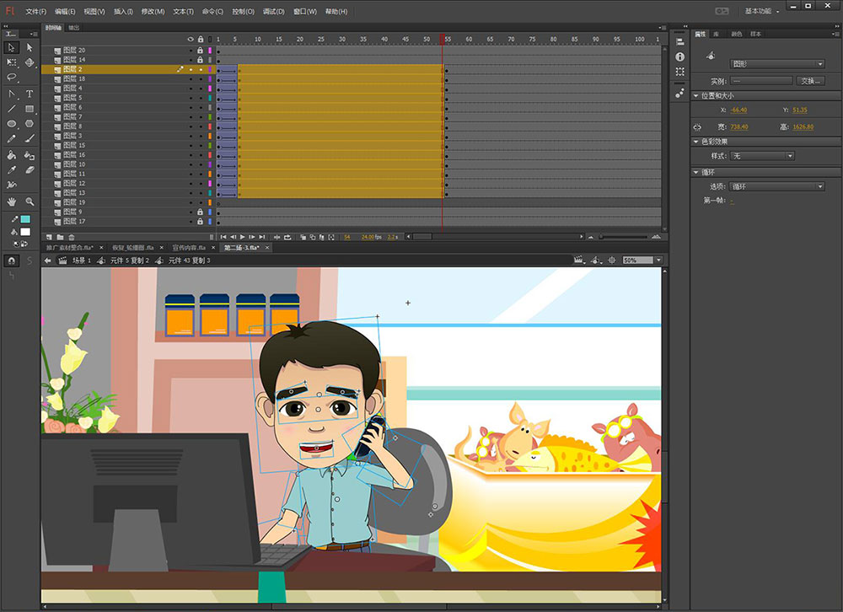Select the Lasso tool
843x612 pixels.
[x=12, y=78]
